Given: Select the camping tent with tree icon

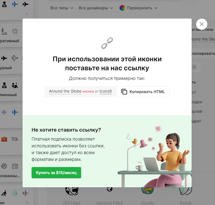Looking at the screenshot, I should [4, 31].
